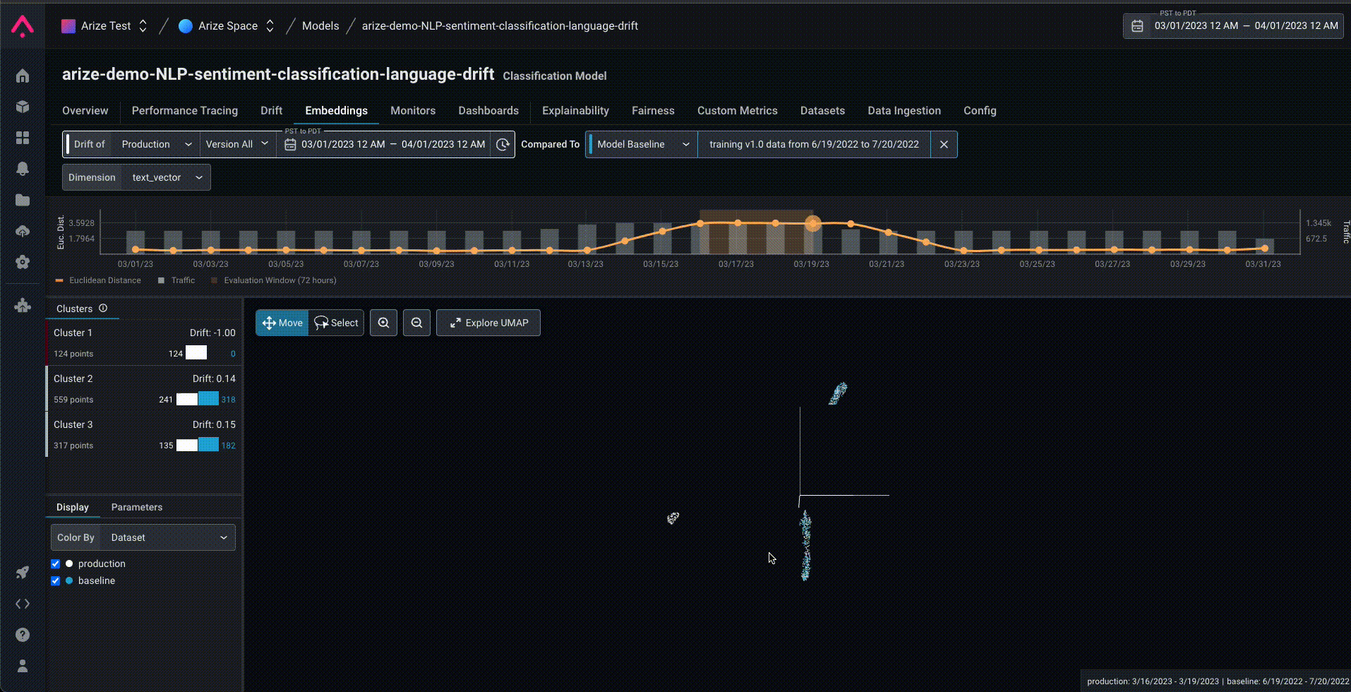The image size is (1351, 692).
Task: Switch to the Config tab
Action: click(x=980, y=111)
